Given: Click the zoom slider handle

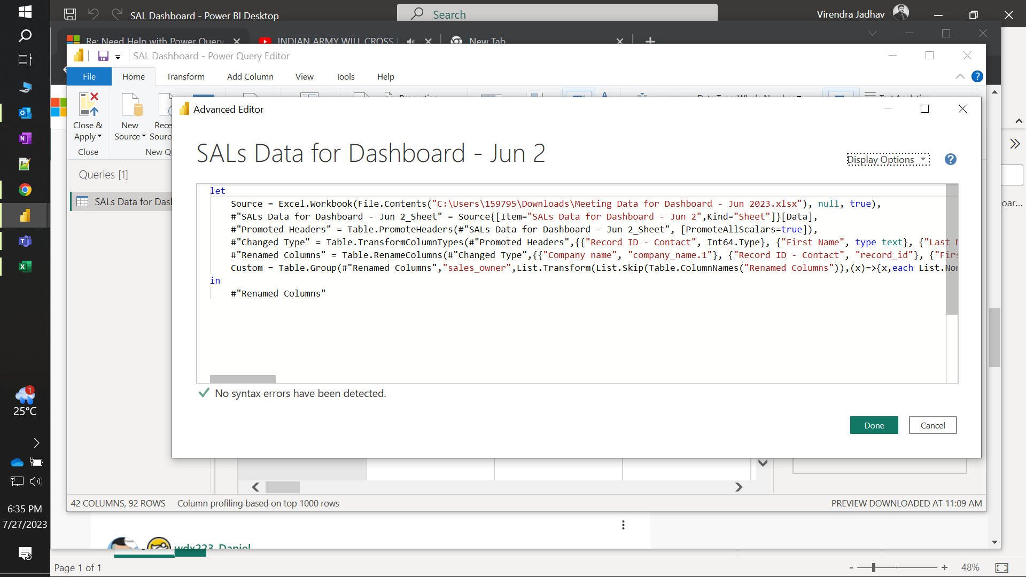Looking at the screenshot, I should click(874, 567).
